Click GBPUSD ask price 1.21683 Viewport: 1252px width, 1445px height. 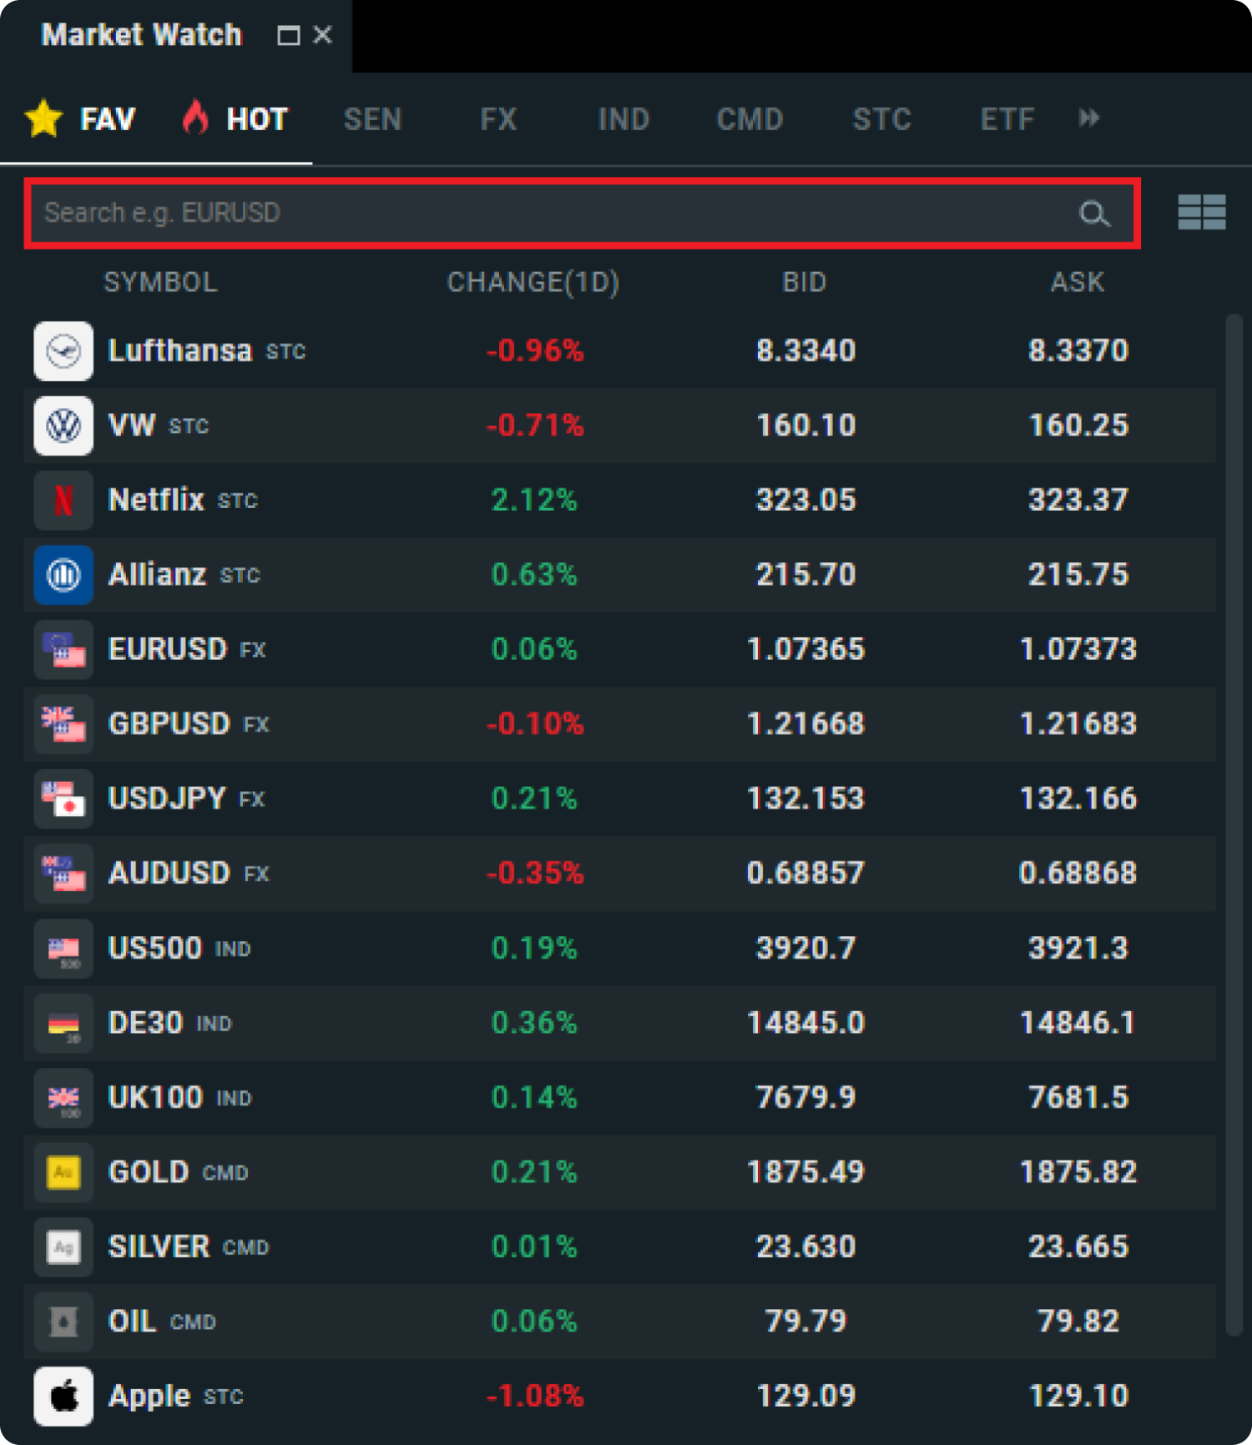coord(1078,724)
